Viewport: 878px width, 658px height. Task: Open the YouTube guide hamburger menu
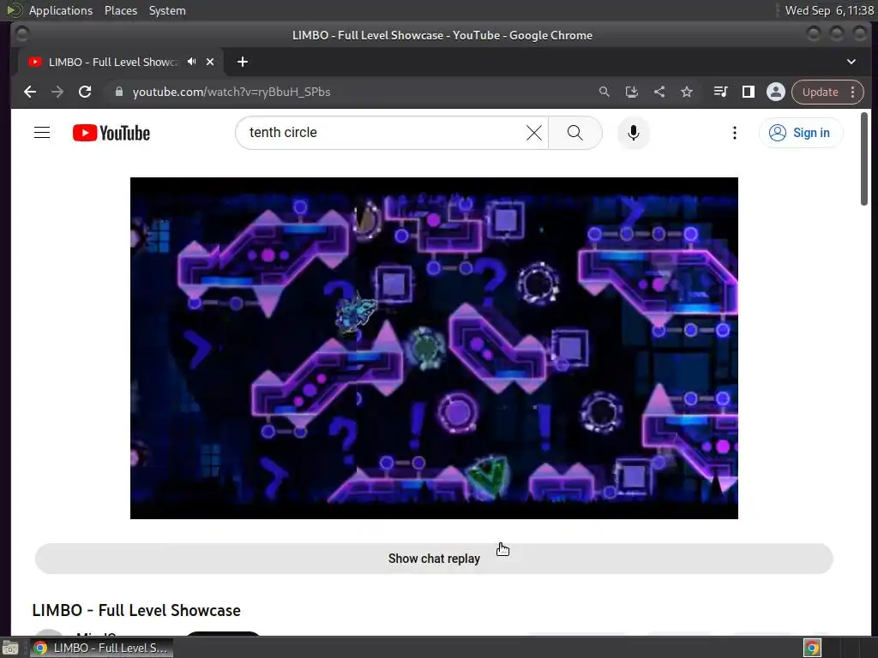42,133
